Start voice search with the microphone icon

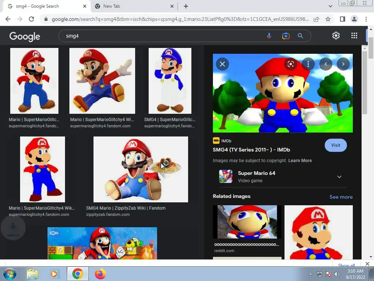tap(269, 36)
